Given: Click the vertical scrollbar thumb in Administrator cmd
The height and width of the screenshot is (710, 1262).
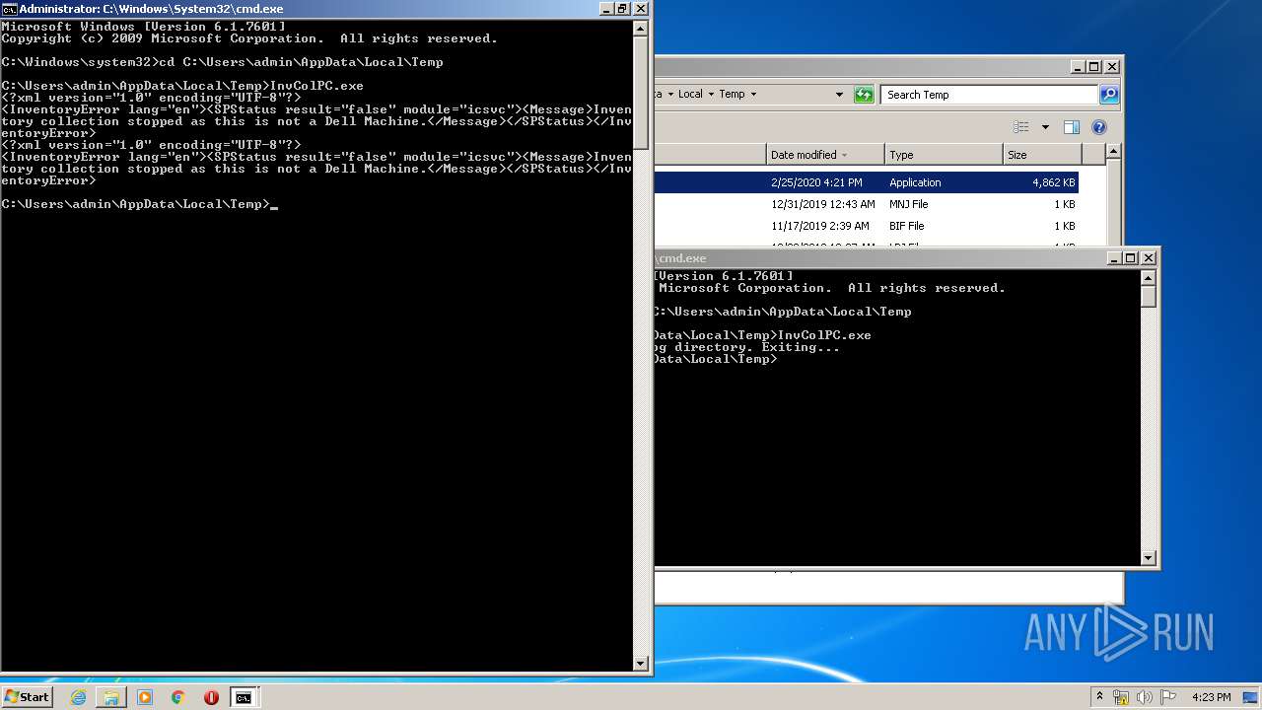Looking at the screenshot, I should [640, 94].
